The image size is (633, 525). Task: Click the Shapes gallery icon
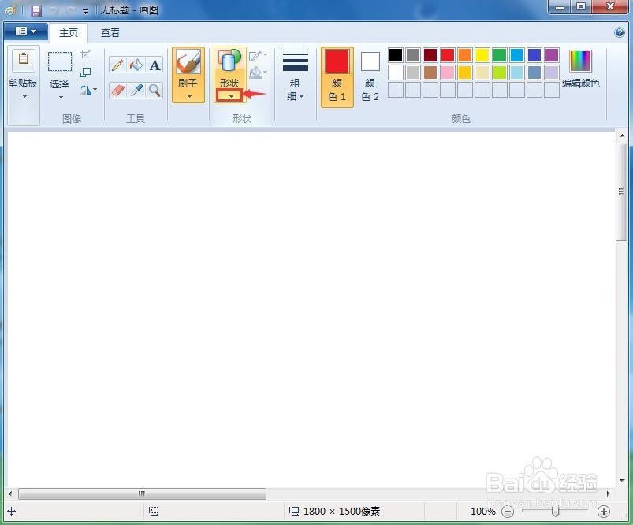(x=229, y=61)
